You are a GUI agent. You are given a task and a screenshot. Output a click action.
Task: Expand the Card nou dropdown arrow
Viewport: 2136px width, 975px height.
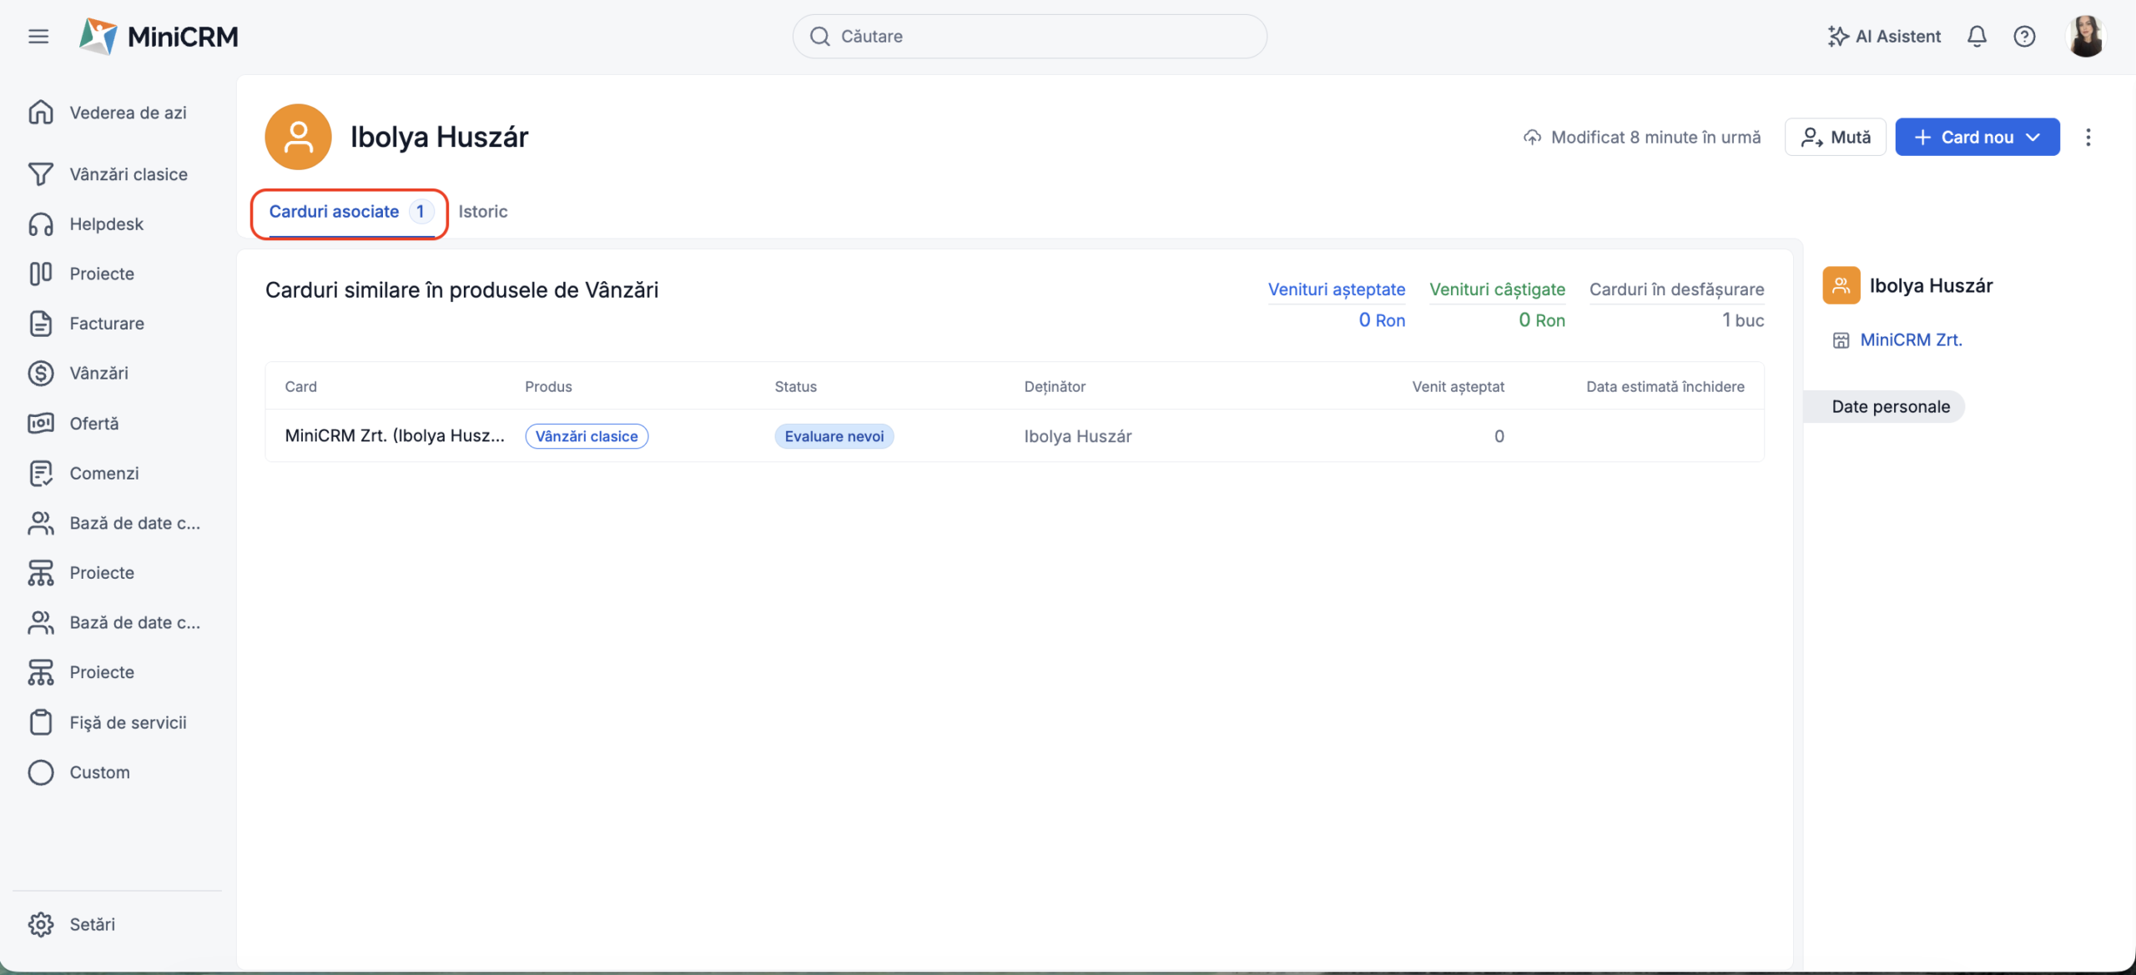click(2033, 138)
